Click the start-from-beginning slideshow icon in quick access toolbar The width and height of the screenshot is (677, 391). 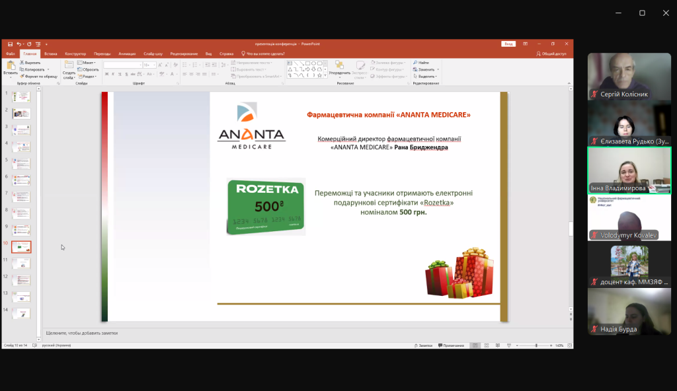click(x=38, y=44)
